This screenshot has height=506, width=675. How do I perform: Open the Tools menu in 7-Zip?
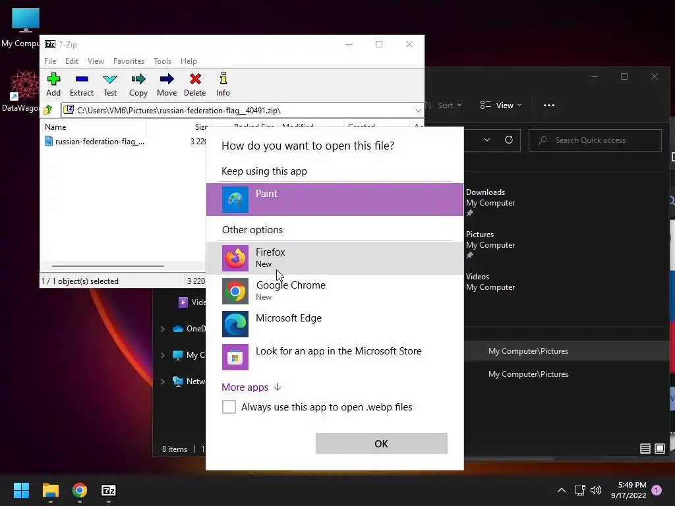click(x=162, y=61)
